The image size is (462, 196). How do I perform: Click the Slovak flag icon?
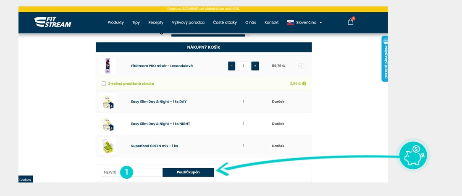(x=290, y=23)
